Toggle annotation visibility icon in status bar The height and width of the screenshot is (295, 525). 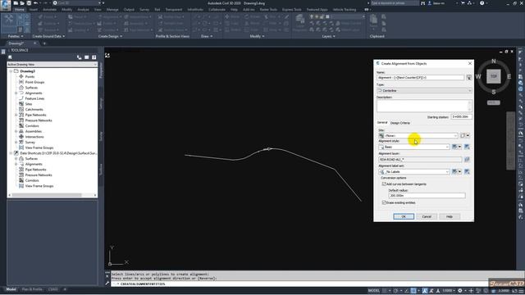425,291
